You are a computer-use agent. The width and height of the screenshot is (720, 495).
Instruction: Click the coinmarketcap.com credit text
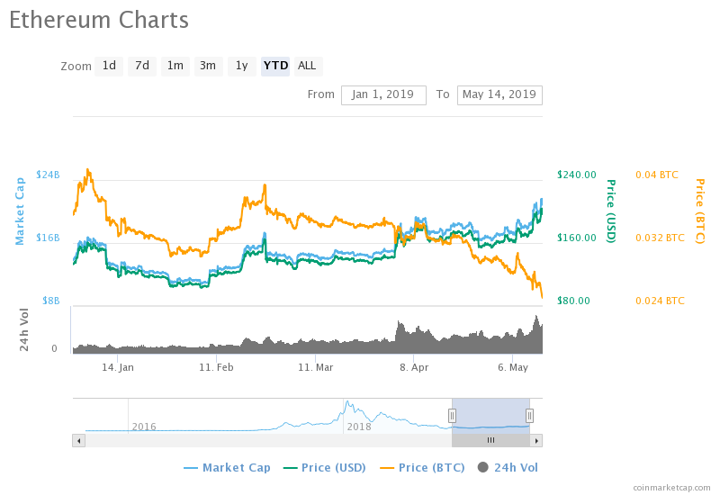click(x=671, y=488)
